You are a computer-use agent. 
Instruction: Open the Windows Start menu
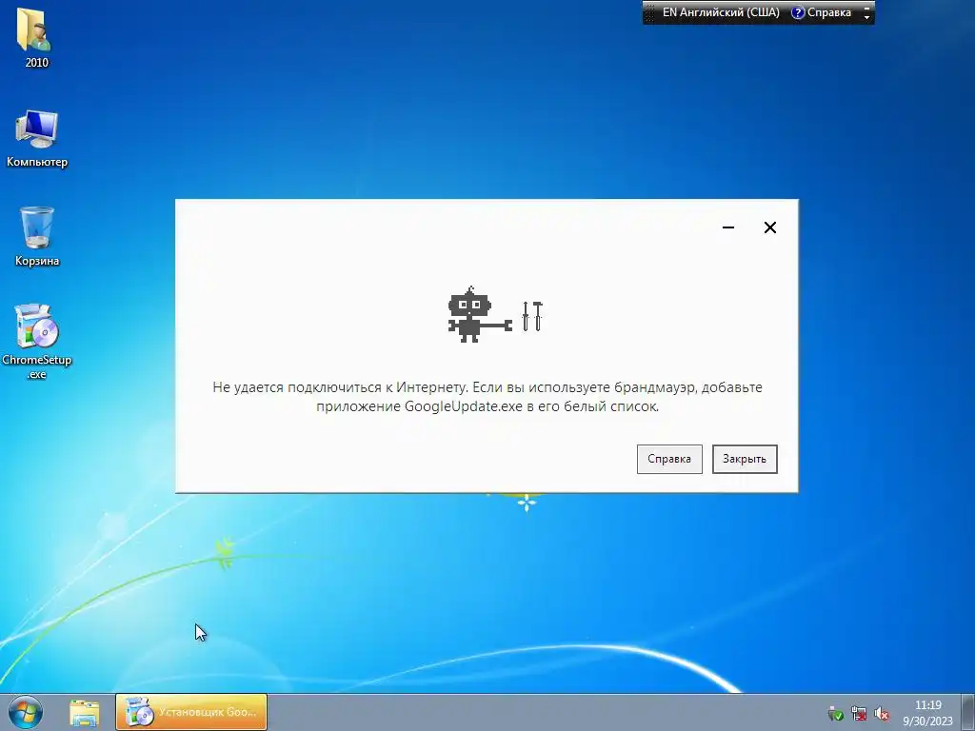pos(26,712)
